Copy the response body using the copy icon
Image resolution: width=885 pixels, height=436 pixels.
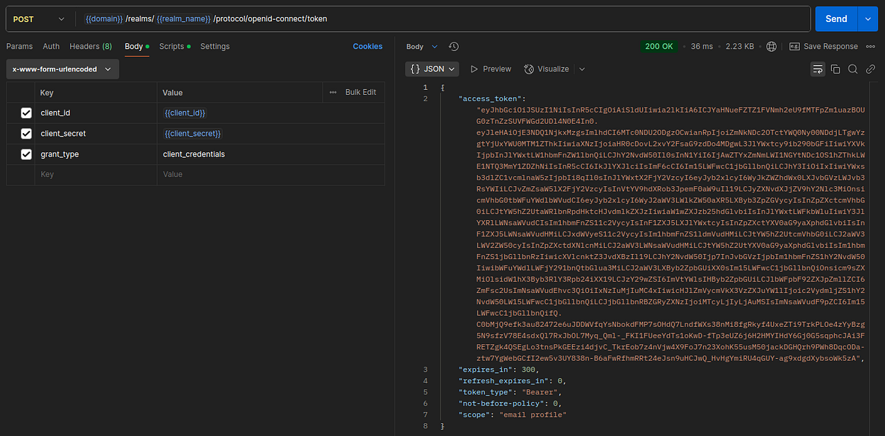pyautogui.click(x=836, y=69)
